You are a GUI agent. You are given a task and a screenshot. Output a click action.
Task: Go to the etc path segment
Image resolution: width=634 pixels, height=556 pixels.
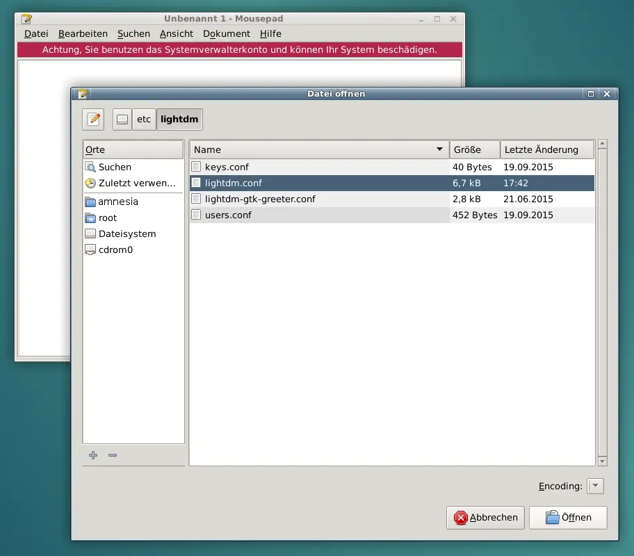(x=144, y=119)
